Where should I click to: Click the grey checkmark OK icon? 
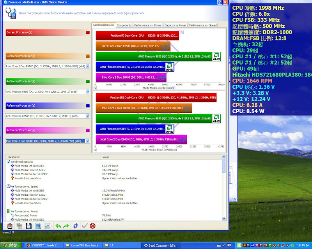[x=85, y=226]
